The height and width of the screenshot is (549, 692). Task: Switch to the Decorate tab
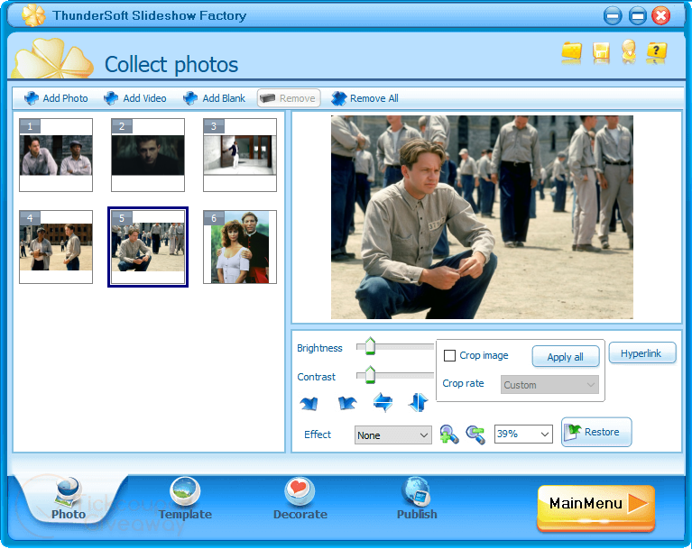[x=300, y=500]
